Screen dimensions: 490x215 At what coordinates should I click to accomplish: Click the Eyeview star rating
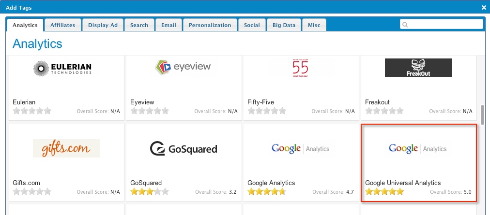150,111
